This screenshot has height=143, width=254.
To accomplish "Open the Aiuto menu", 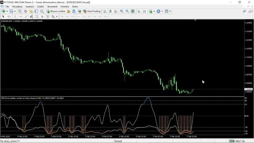I will (x=75, y=6).
